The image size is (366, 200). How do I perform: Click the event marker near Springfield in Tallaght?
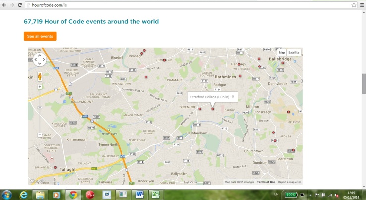[55, 168]
